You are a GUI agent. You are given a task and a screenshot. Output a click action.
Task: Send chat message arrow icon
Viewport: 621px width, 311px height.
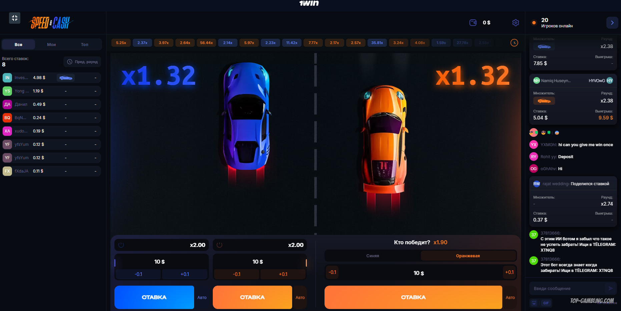coord(611,288)
